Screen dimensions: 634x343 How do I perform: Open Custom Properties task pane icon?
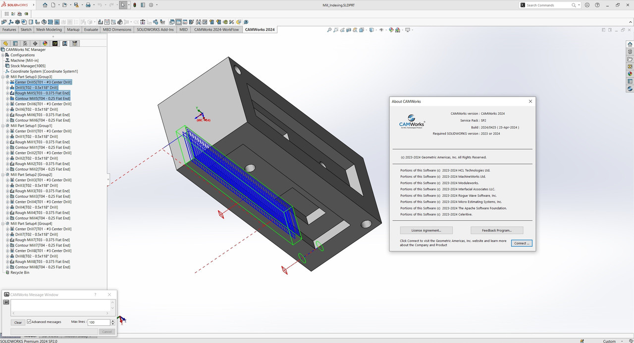pyautogui.click(x=630, y=81)
